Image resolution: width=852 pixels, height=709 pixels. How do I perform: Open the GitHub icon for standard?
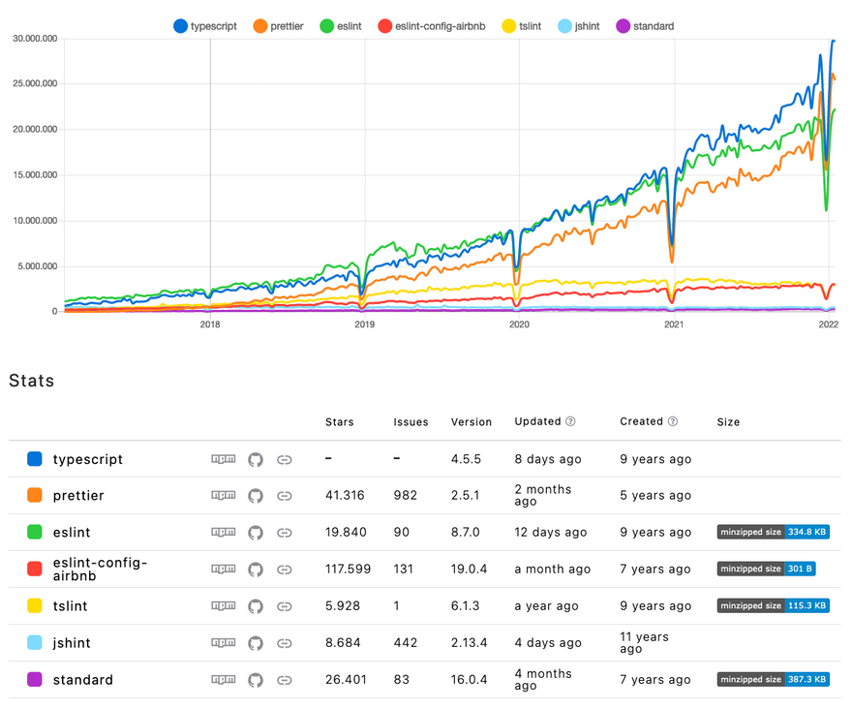pyautogui.click(x=256, y=680)
